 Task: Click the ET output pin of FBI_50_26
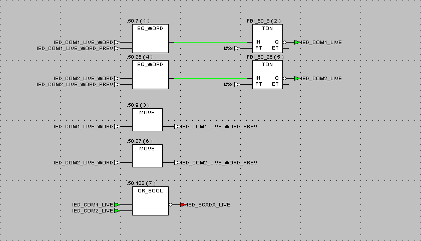coord(286,84)
